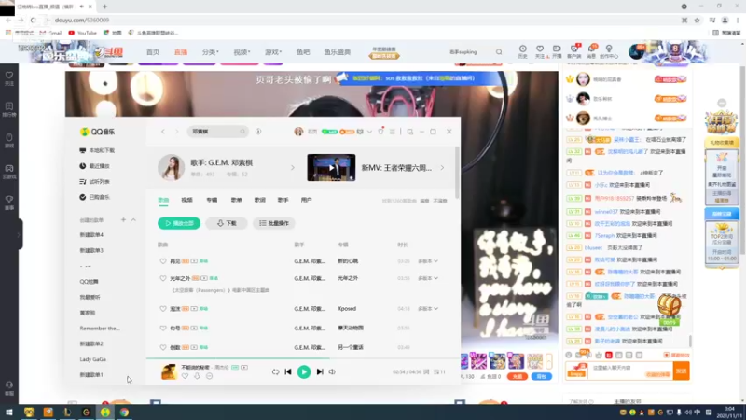The image size is (746, 420).
Task: Collapse the created playlists section
Action: point(133,220)
